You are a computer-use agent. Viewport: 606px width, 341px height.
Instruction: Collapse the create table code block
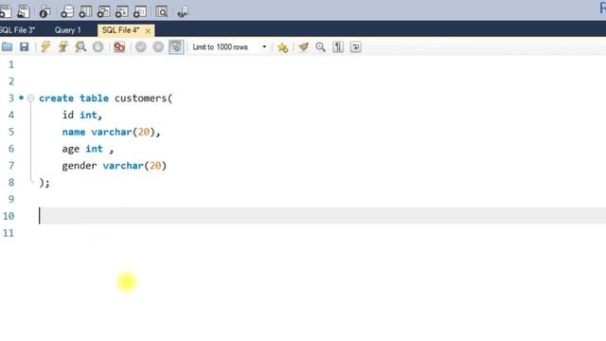(x=31, y=99)
